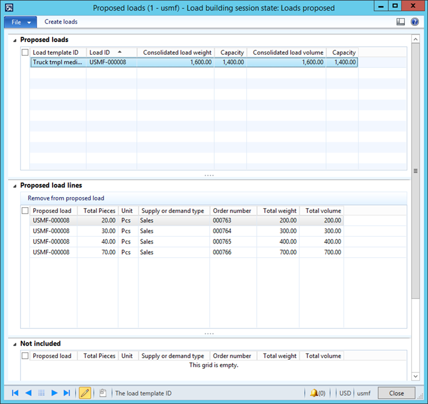Image resolution: width=428 pixels, height=404 pixels.
Task: Jump to the last record
Action: (x=67, y=393)
